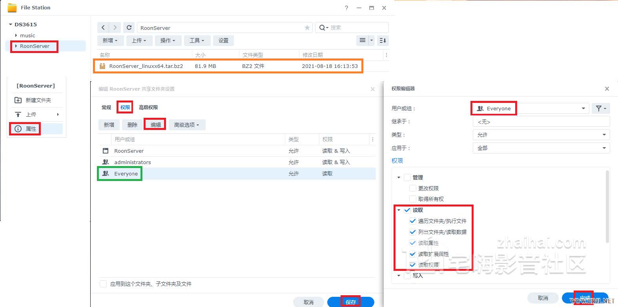Open the 高级选项 dropdown in permissions tab

tap(187, 125)
